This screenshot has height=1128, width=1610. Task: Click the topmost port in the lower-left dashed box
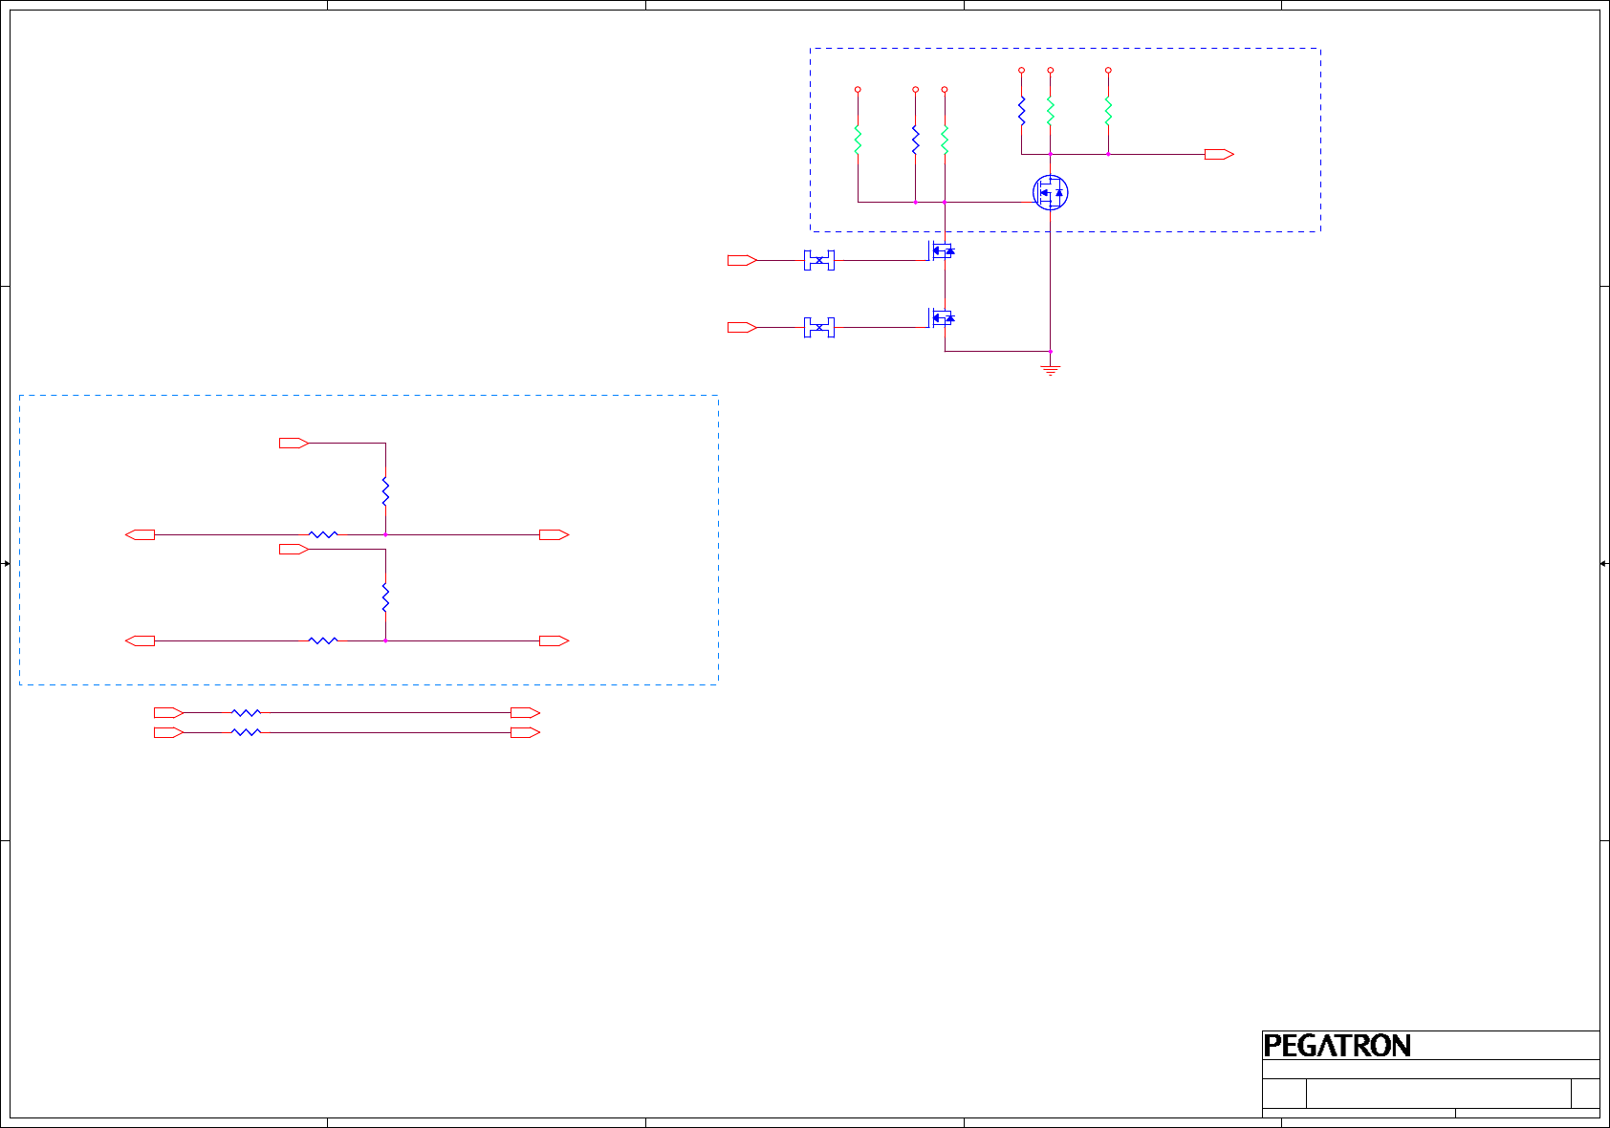tap(294, 443)
